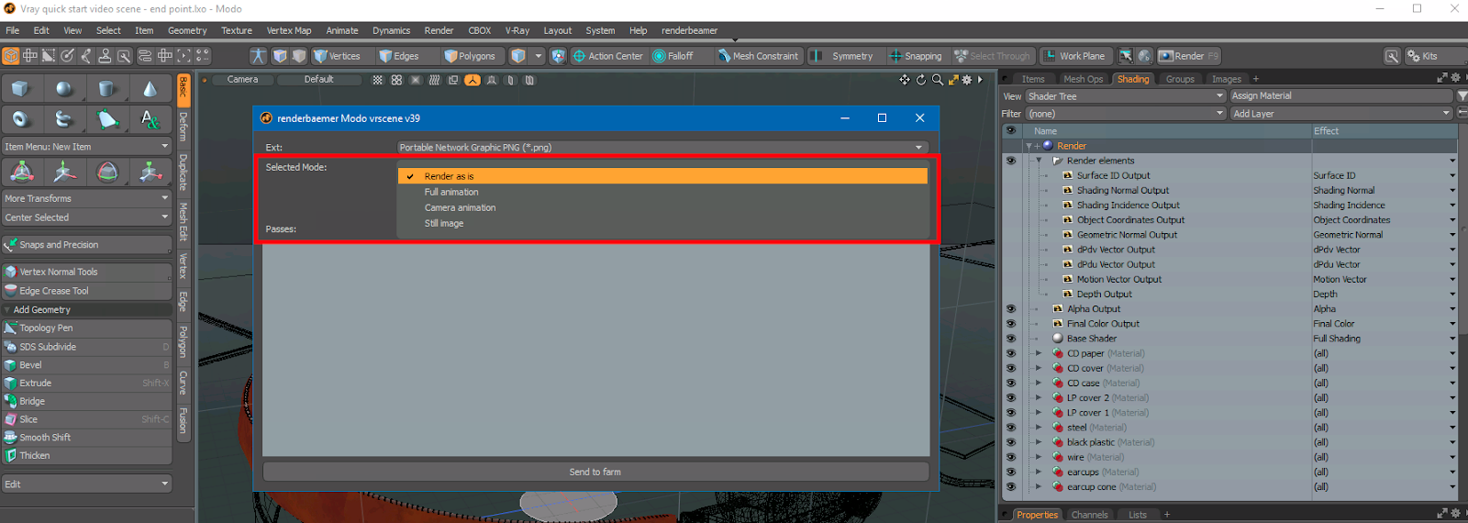The width and height of the screenshot is (1468, 523).
Task: Toggle visibility of Final Color Output
Action: 1010,324
